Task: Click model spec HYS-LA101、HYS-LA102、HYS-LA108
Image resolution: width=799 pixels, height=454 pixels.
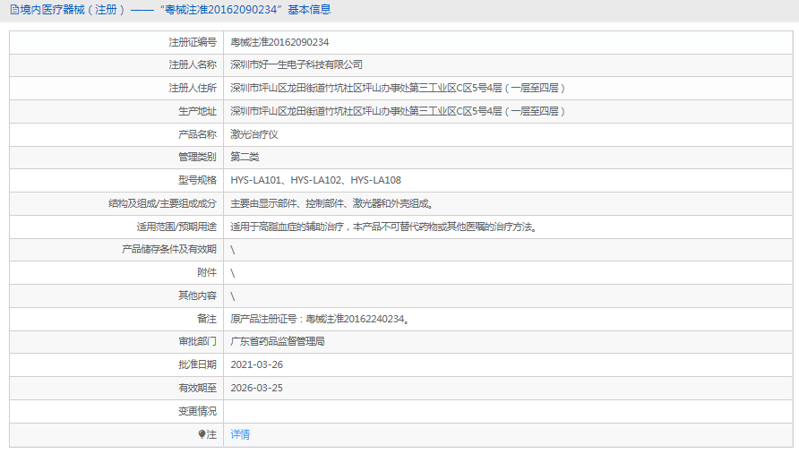Action: [x=315, y=180]
